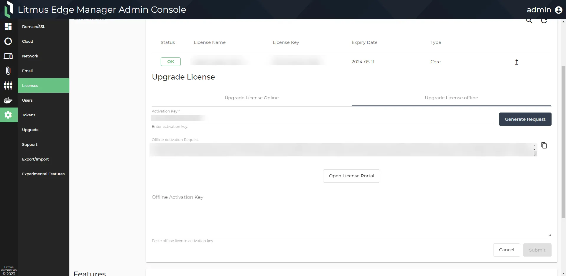This screenshot has height=276, width=566.
Task: Click the admin username in header
Action: point(539,10)
